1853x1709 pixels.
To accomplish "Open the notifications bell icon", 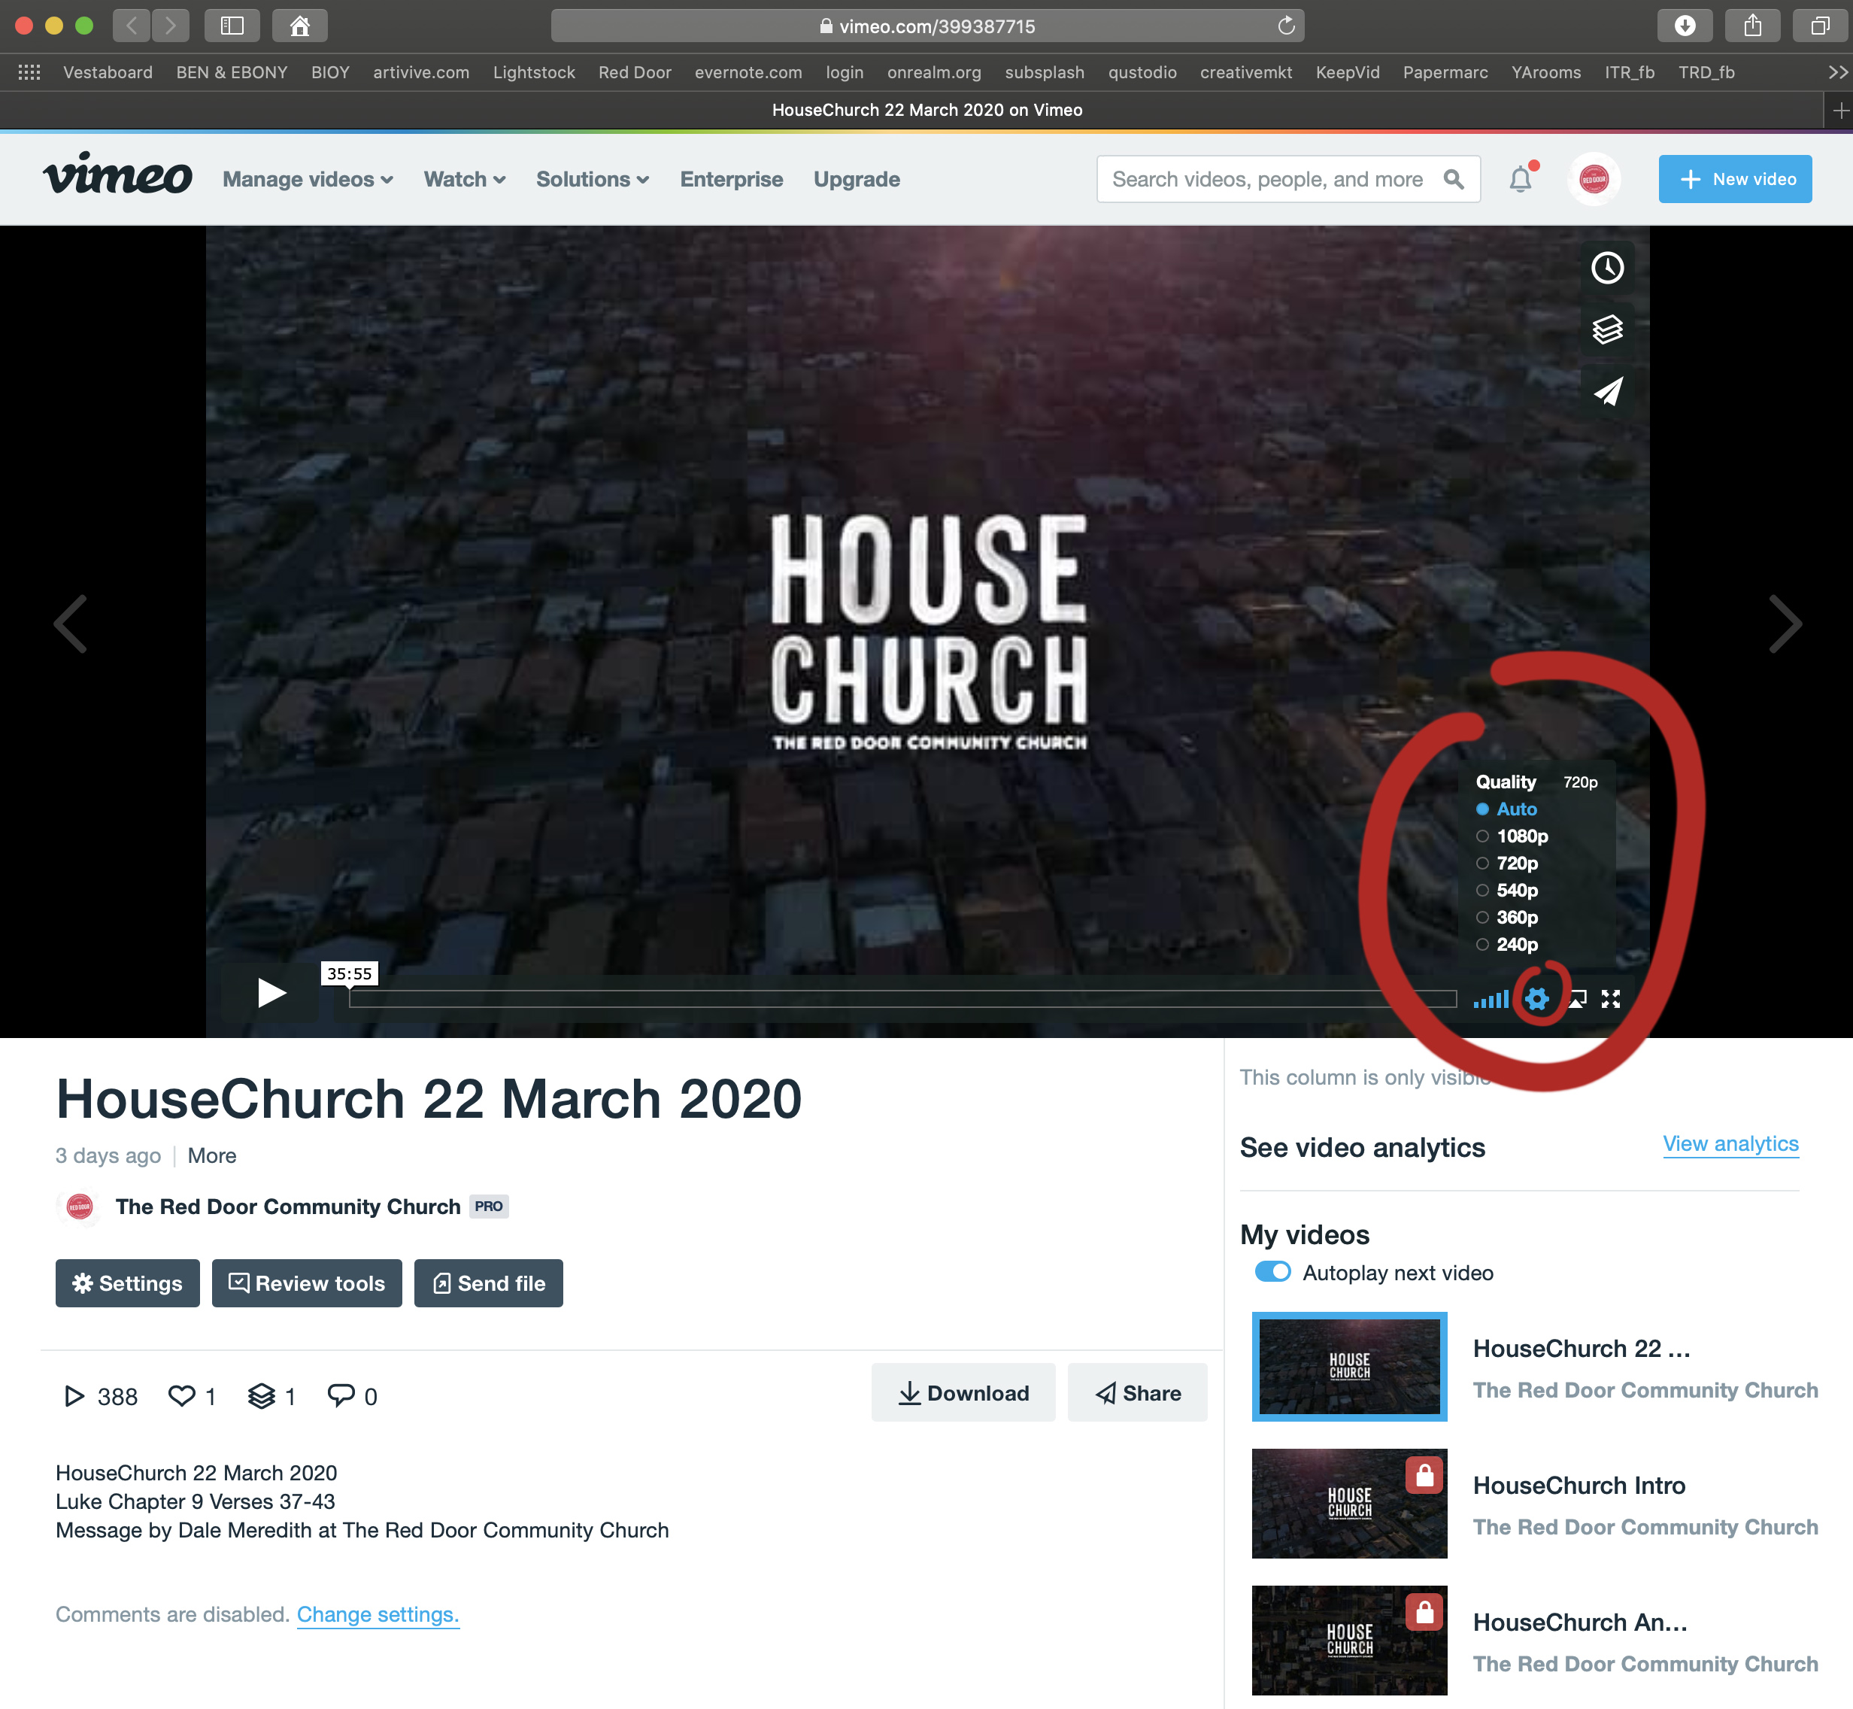I will (x=1520, y=180).
